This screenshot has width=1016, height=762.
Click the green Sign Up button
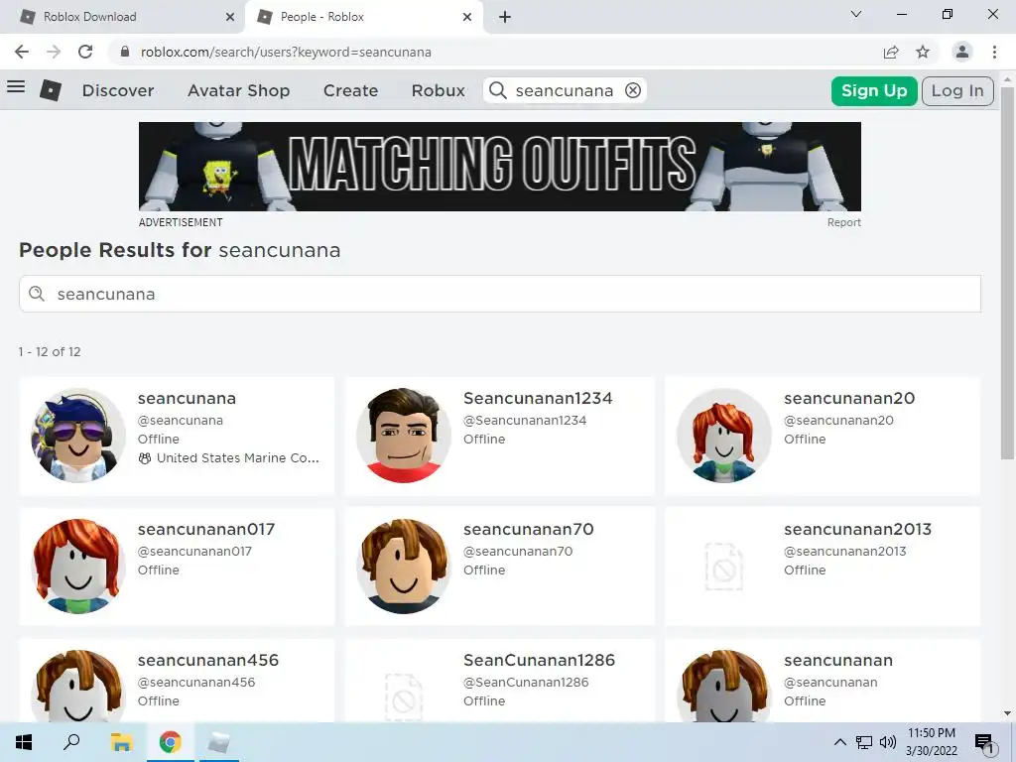click(x=874, y=90)
